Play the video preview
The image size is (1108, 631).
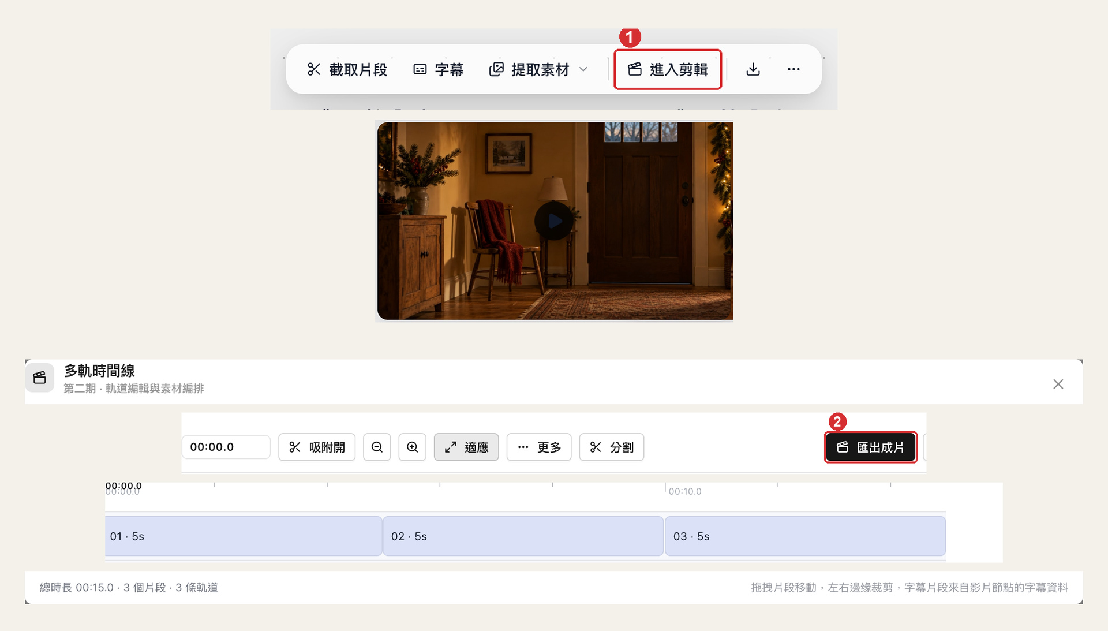(553, 221)
